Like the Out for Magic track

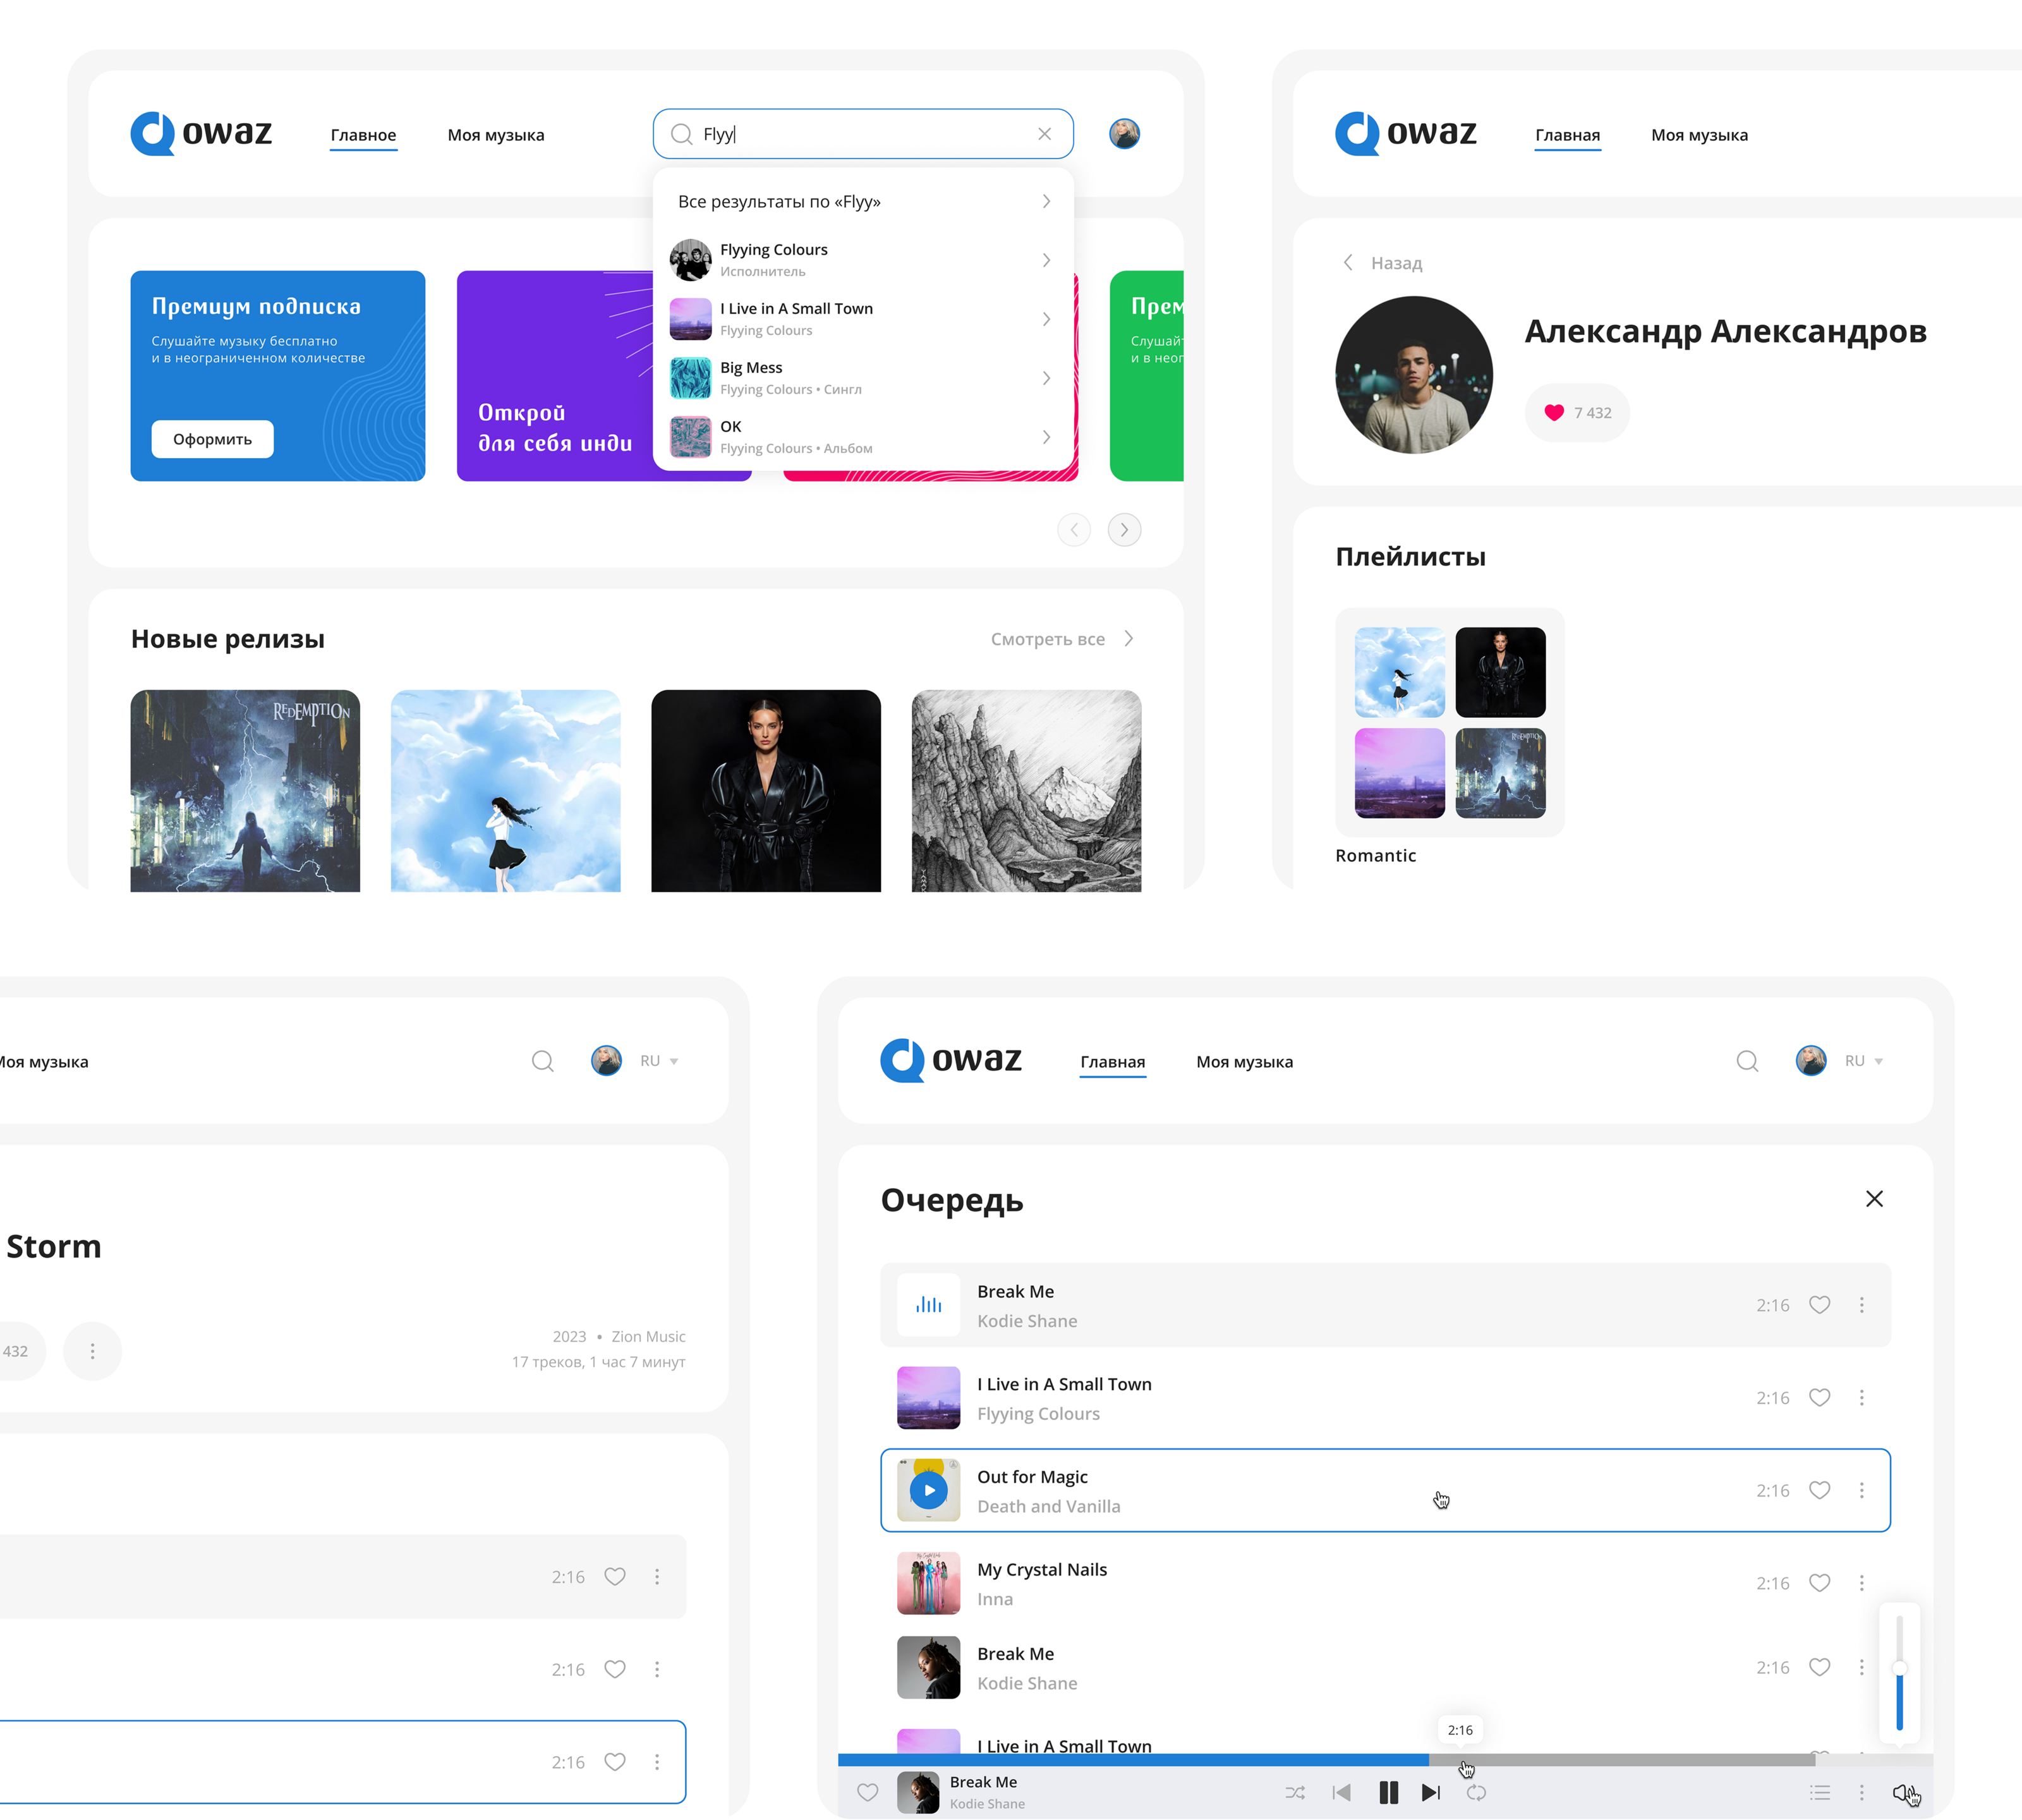(1820, 1490)
